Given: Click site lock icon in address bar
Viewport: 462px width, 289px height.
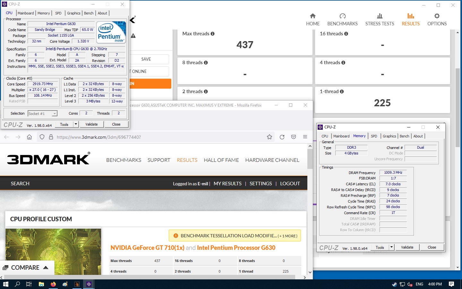Looking at the screenshot, I should coord(51,137).
